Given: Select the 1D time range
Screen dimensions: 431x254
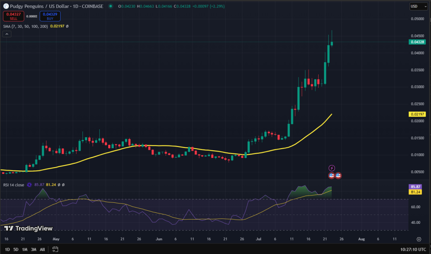Looking at the screenshot, I should [8, 249].
